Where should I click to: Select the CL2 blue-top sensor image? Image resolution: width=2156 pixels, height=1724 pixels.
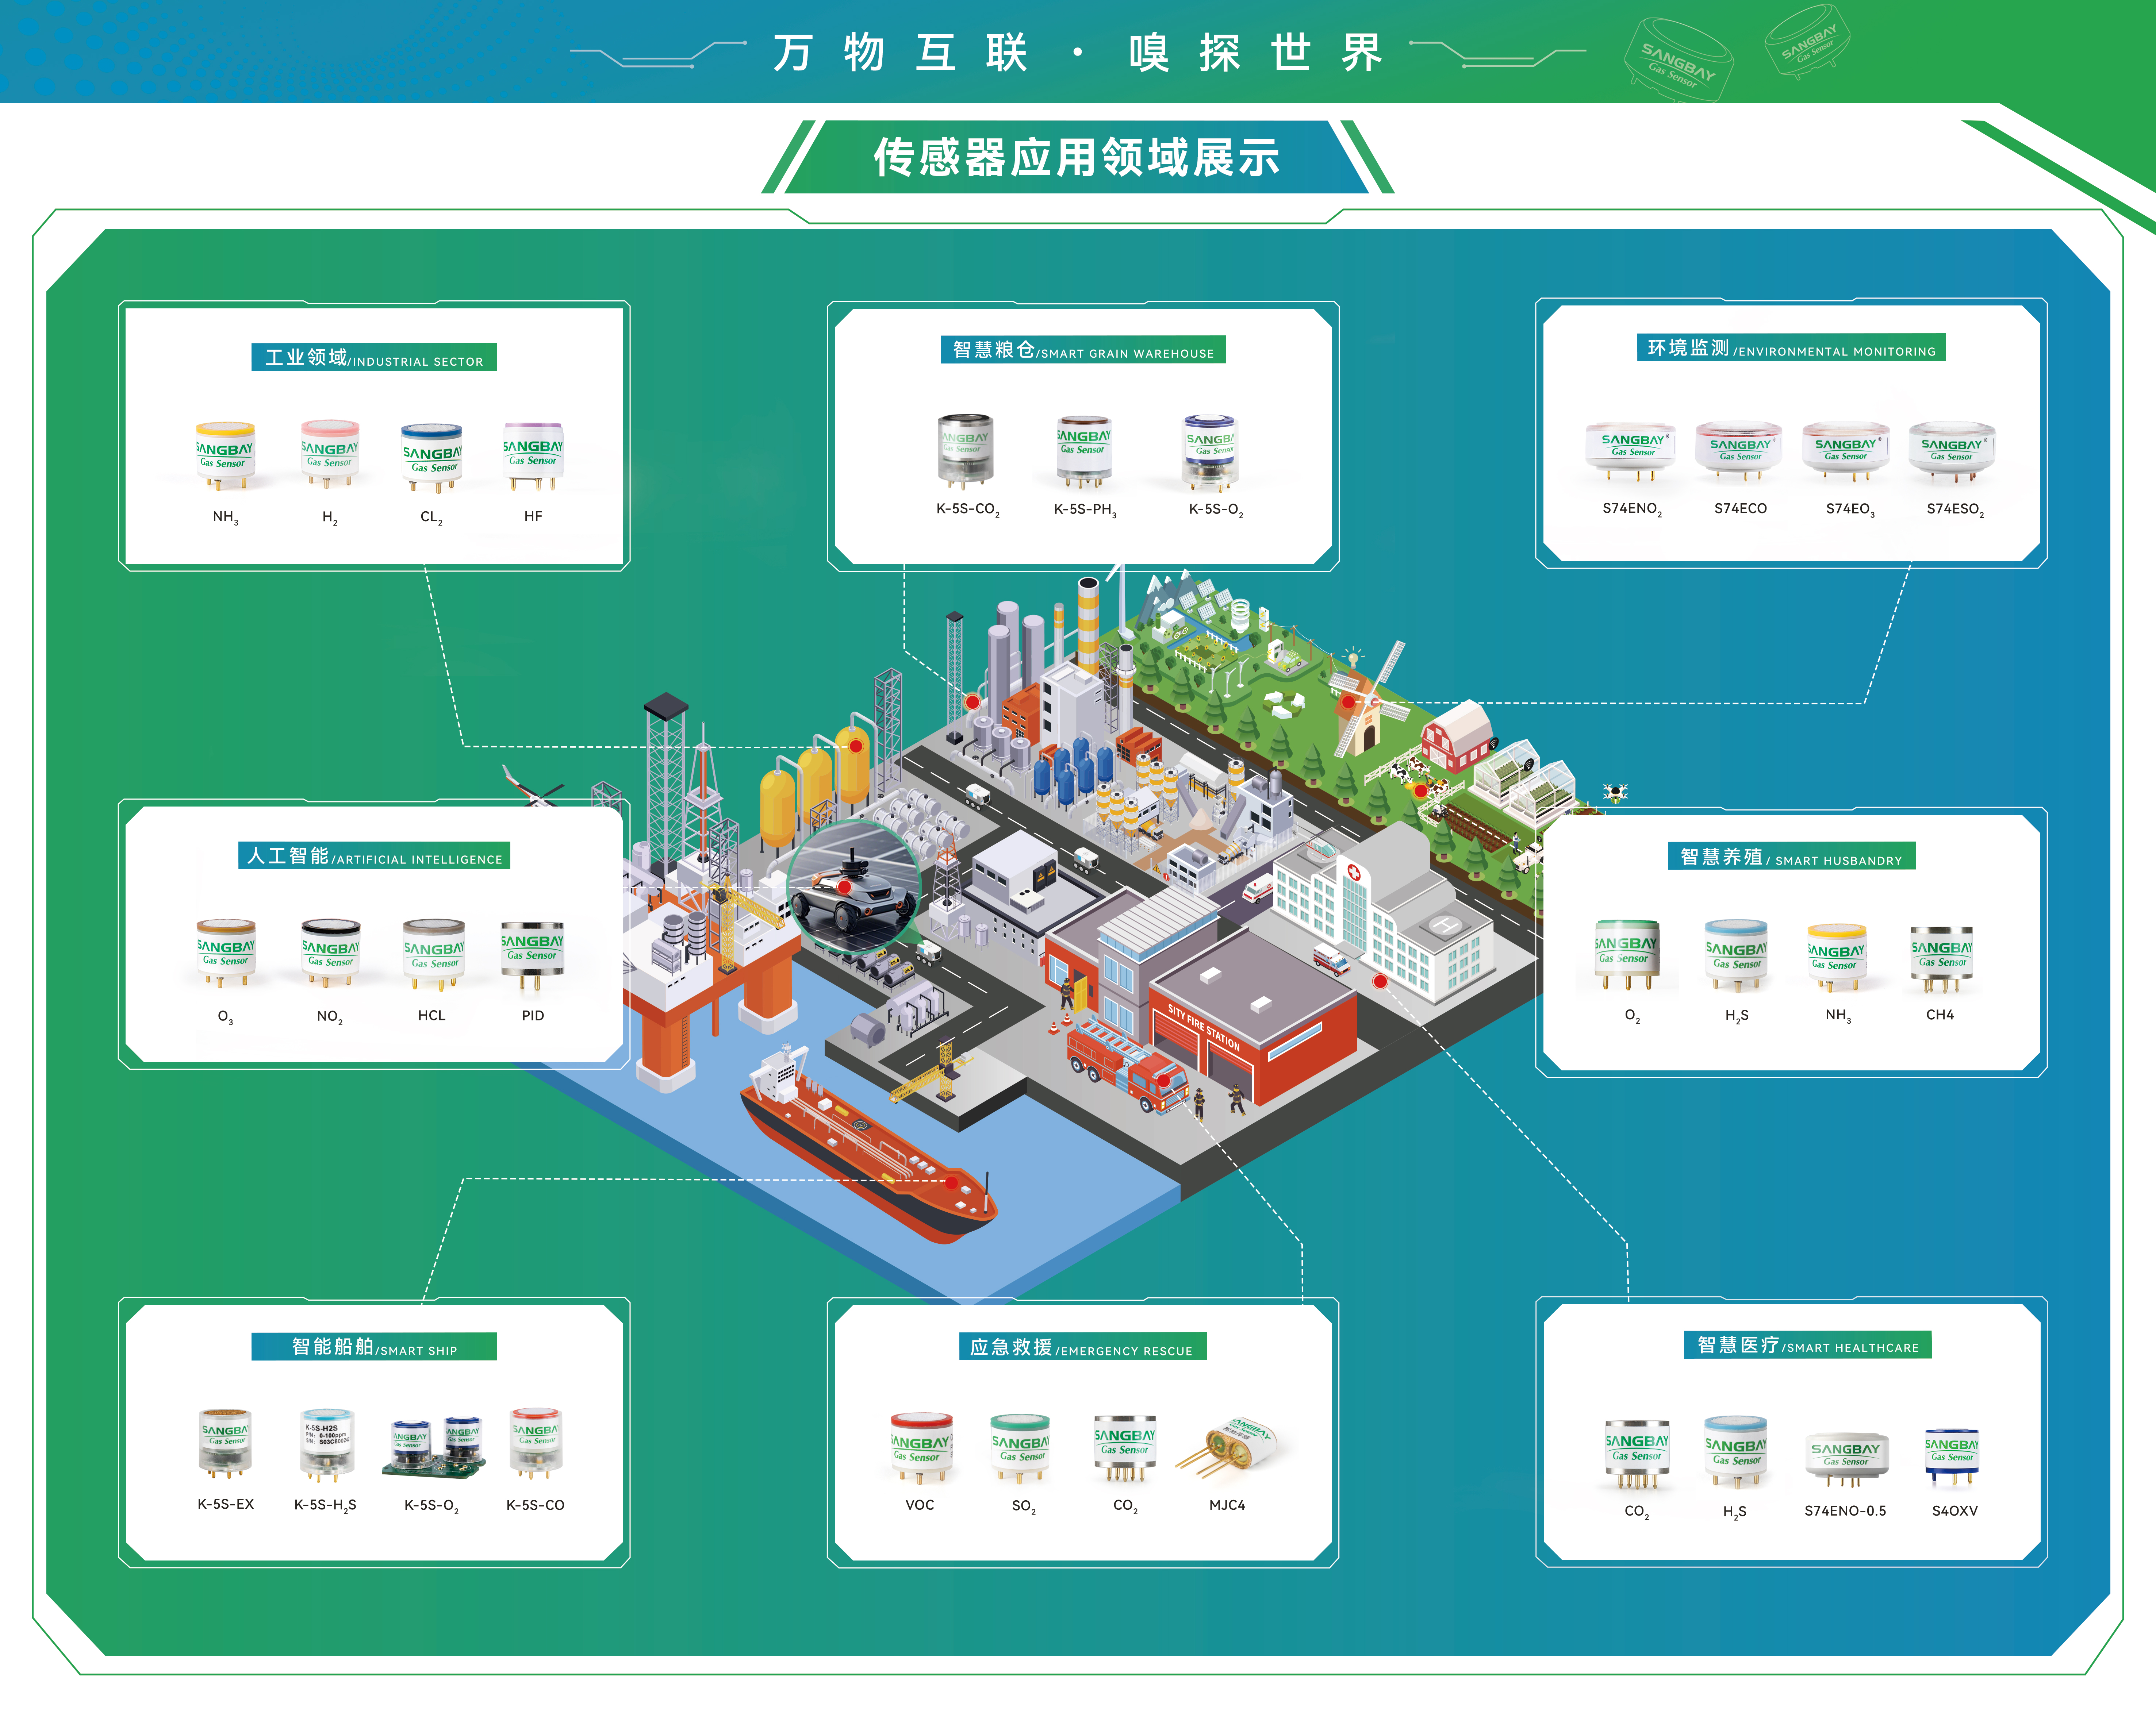coord(431,458)
